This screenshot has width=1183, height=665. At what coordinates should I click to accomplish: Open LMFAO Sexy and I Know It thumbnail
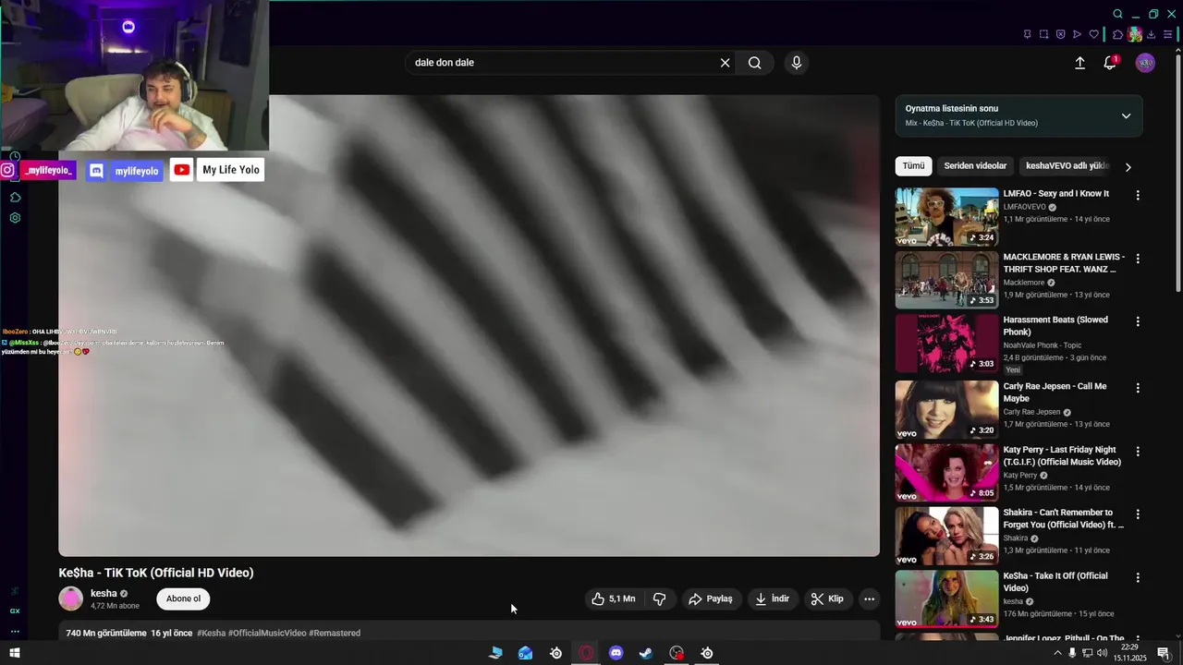click(x=946, y=217)
